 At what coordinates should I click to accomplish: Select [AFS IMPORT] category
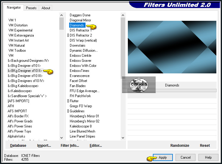click(x=18, y=101)
